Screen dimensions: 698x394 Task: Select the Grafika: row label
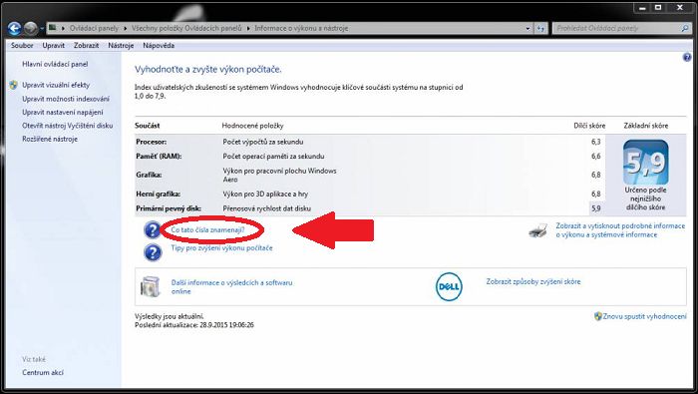149,175
